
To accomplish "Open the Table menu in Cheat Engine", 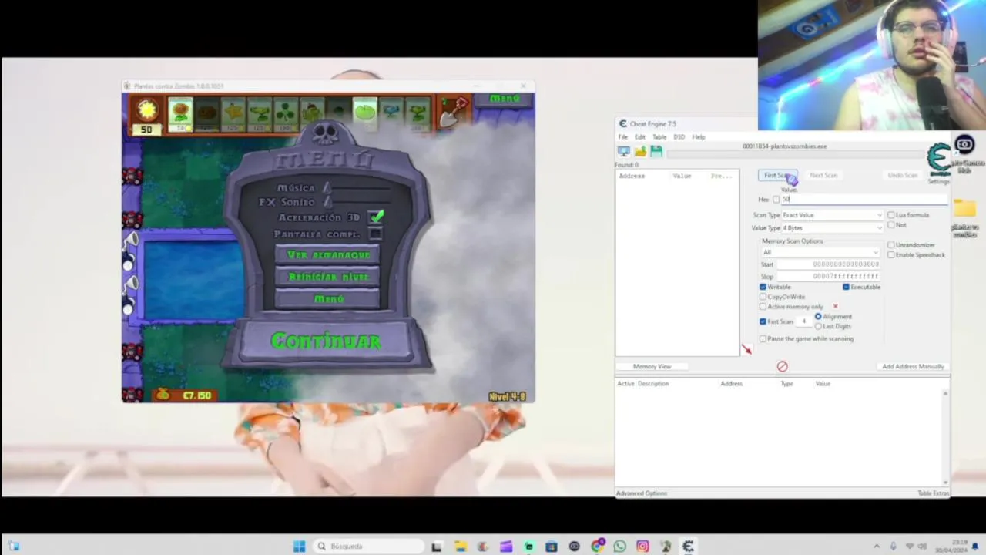I will (659, 137).
